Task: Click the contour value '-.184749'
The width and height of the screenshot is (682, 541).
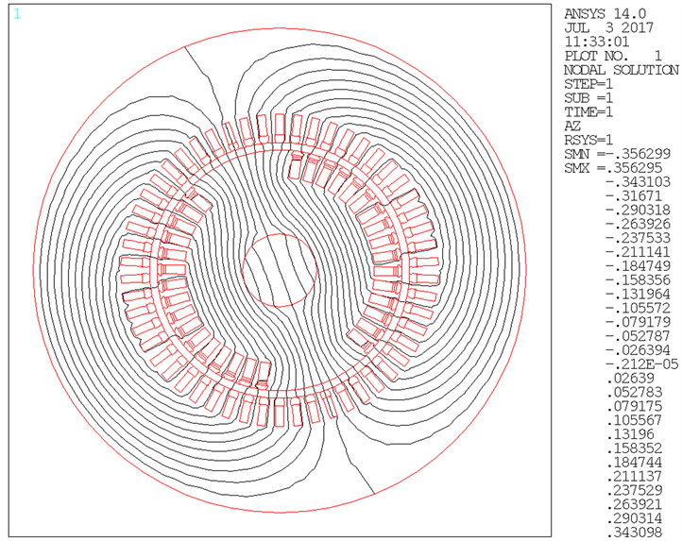Action: [x=638, y=265]
